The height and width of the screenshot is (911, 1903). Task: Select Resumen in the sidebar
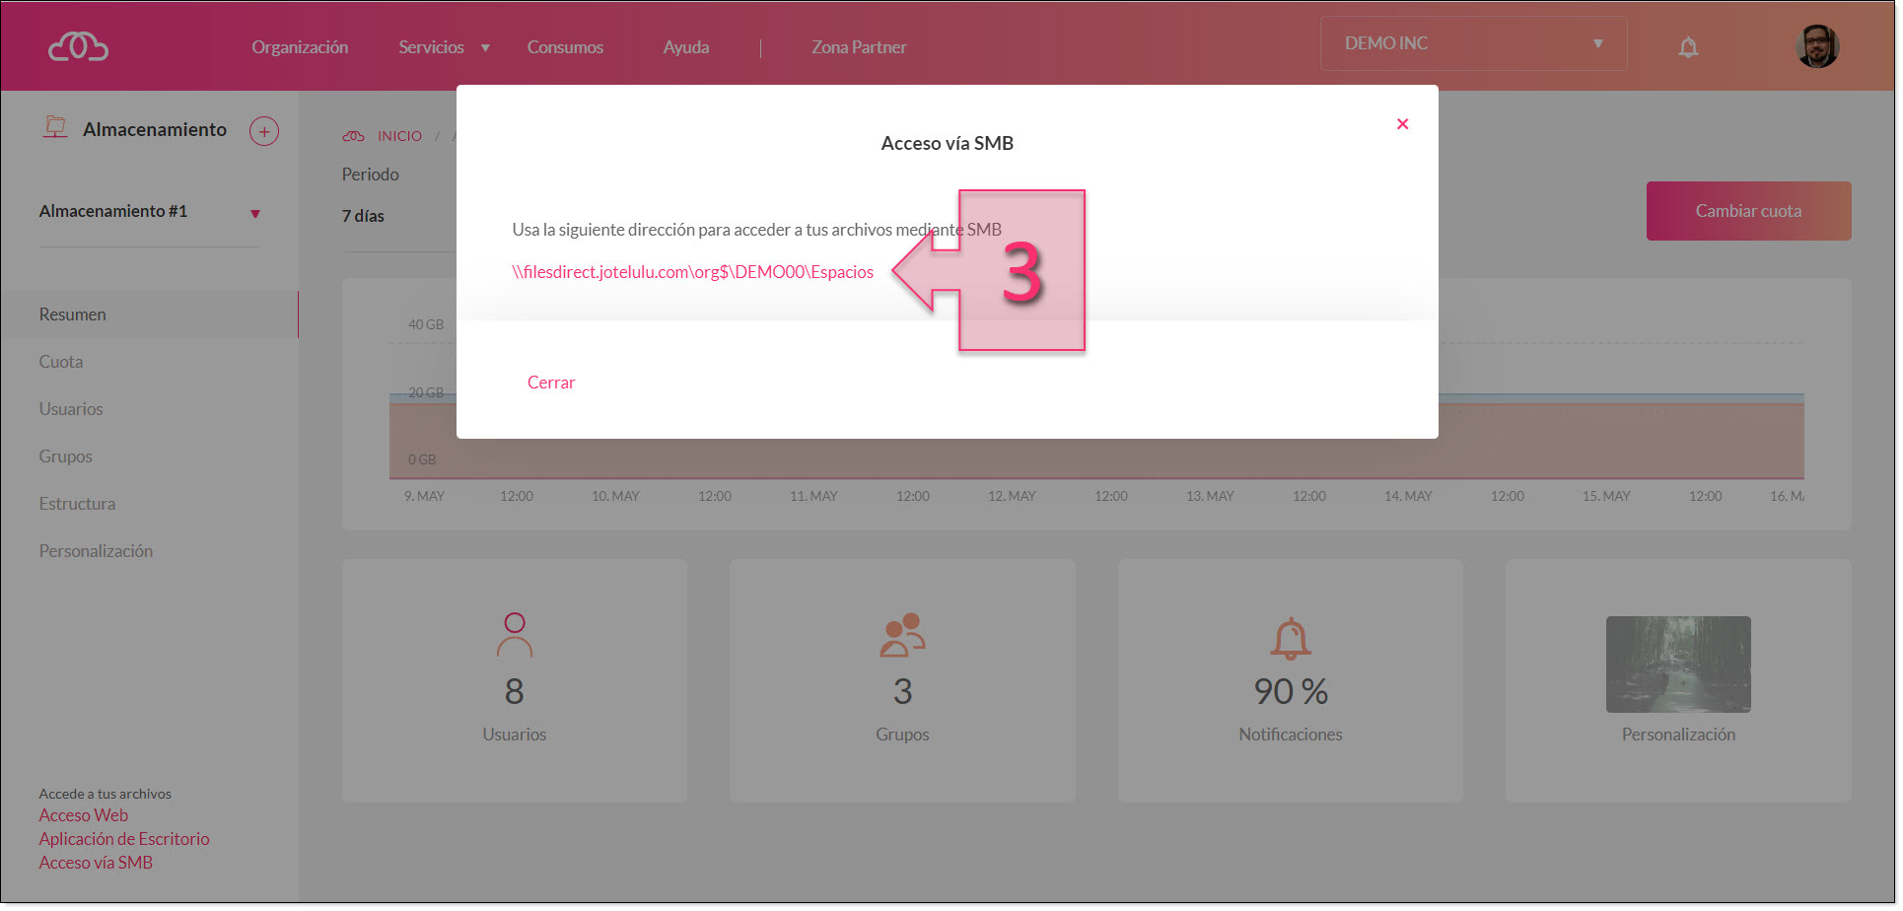72,314
